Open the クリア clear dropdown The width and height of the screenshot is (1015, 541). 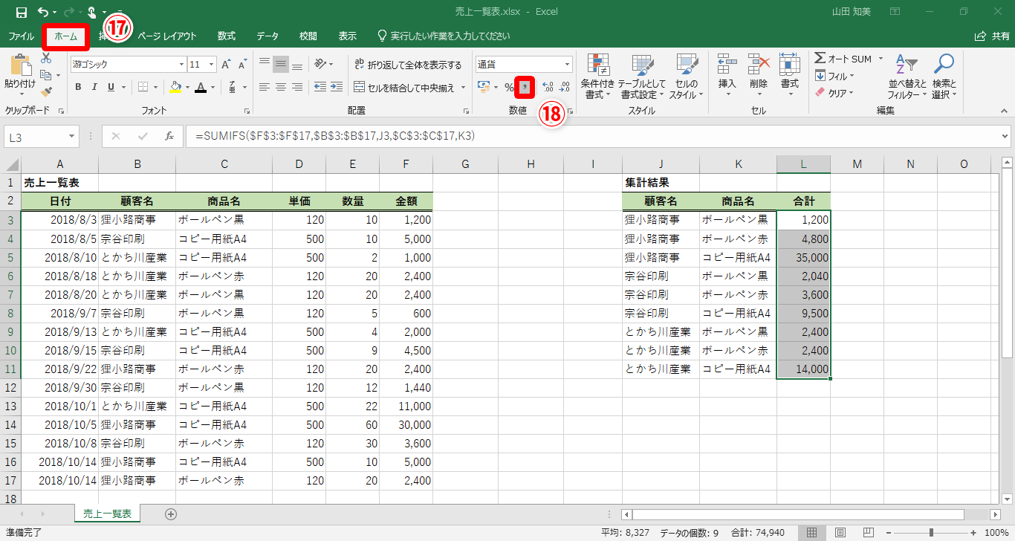click(834, 93)
